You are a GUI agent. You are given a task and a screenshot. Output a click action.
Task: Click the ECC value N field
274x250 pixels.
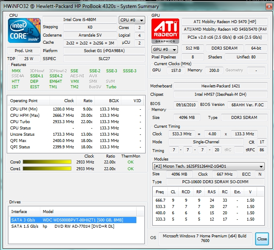(x=260, y=174)
